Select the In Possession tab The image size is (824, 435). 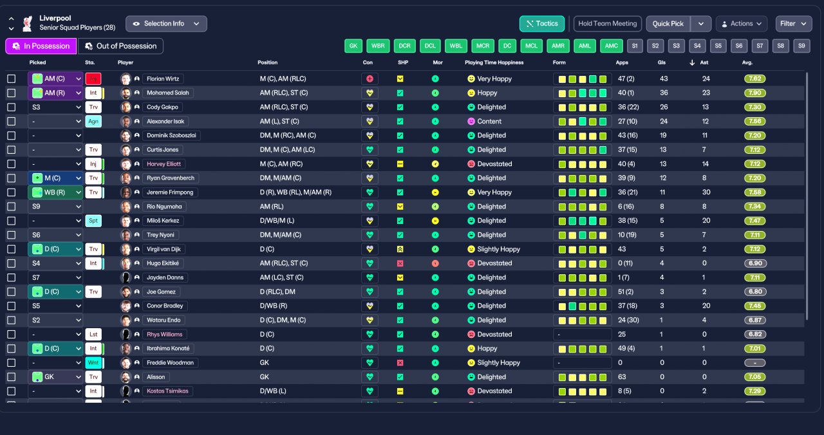coord(41,46)
